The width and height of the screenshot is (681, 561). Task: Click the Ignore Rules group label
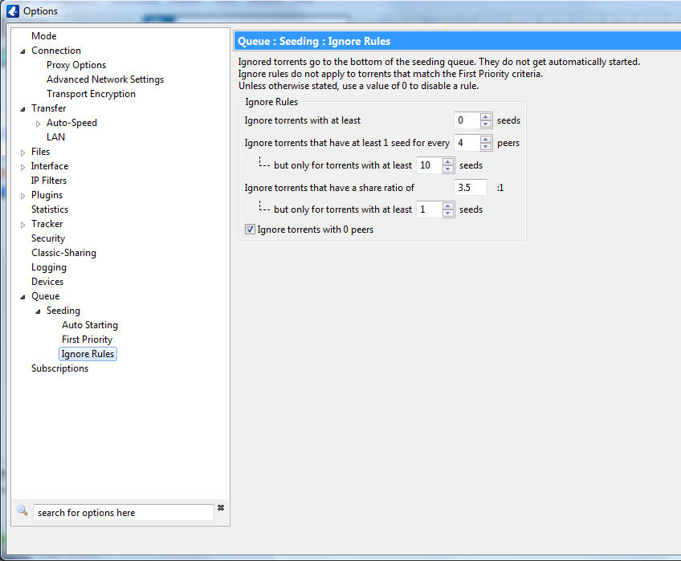pyautogui.click(x=271, y=102)
